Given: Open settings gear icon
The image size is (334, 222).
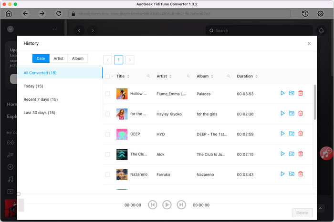Looking at the screenshot, I should pos(320,14).
